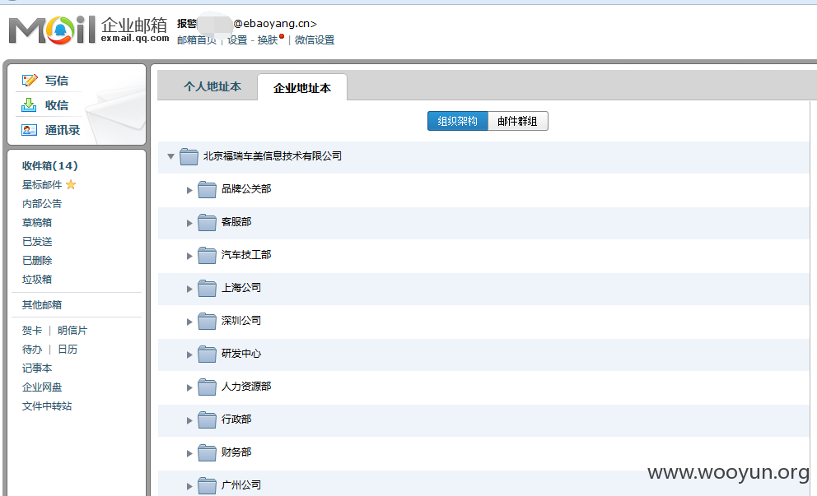Open the 已发送 sent folder
Image resolution: width=817 pixels, height=496 pixels.
(37, 242)
